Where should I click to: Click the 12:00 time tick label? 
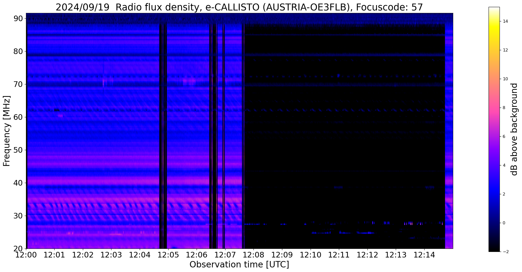click(x=26, y=255)
